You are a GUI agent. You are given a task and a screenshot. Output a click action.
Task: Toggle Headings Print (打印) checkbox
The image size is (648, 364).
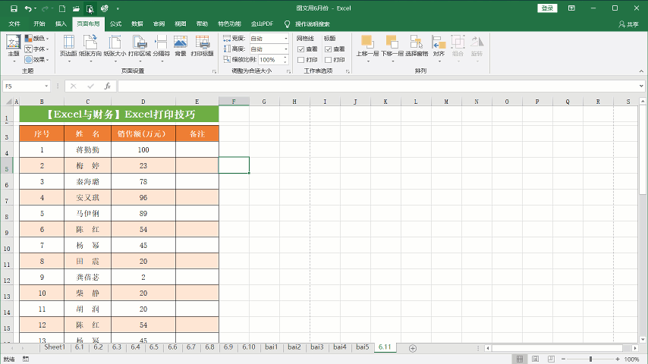pyautogui.click(x=328, y=60)
